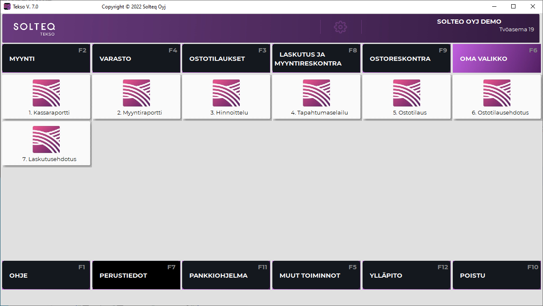Click the settings gear icon in header
This screenshot has width=543, height=306.
[x=341, y=27]
